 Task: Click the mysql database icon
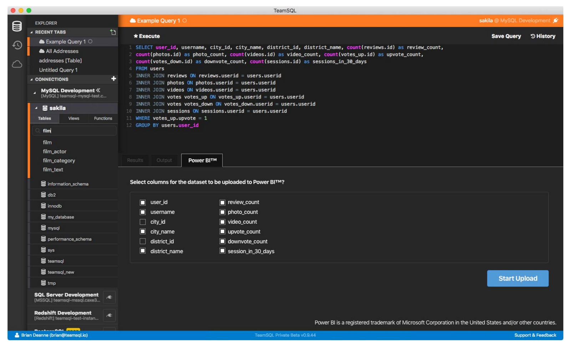pos(43,228)
